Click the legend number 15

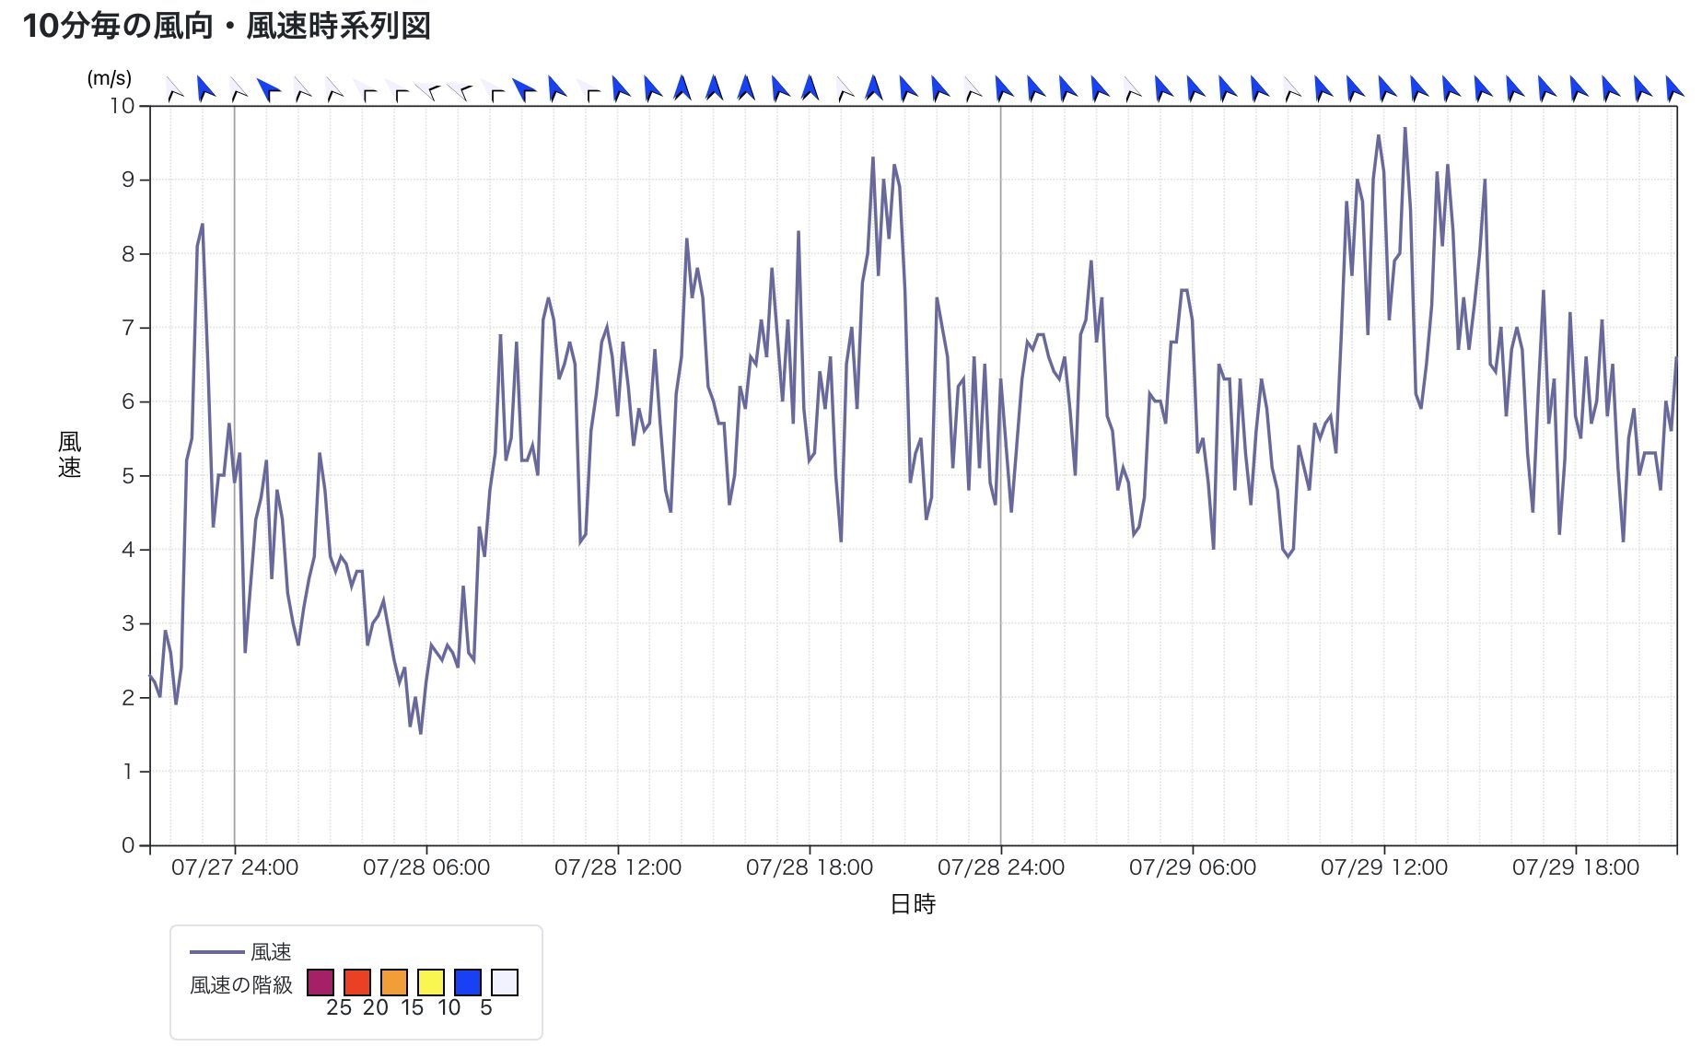click(x=412, y=1007)
